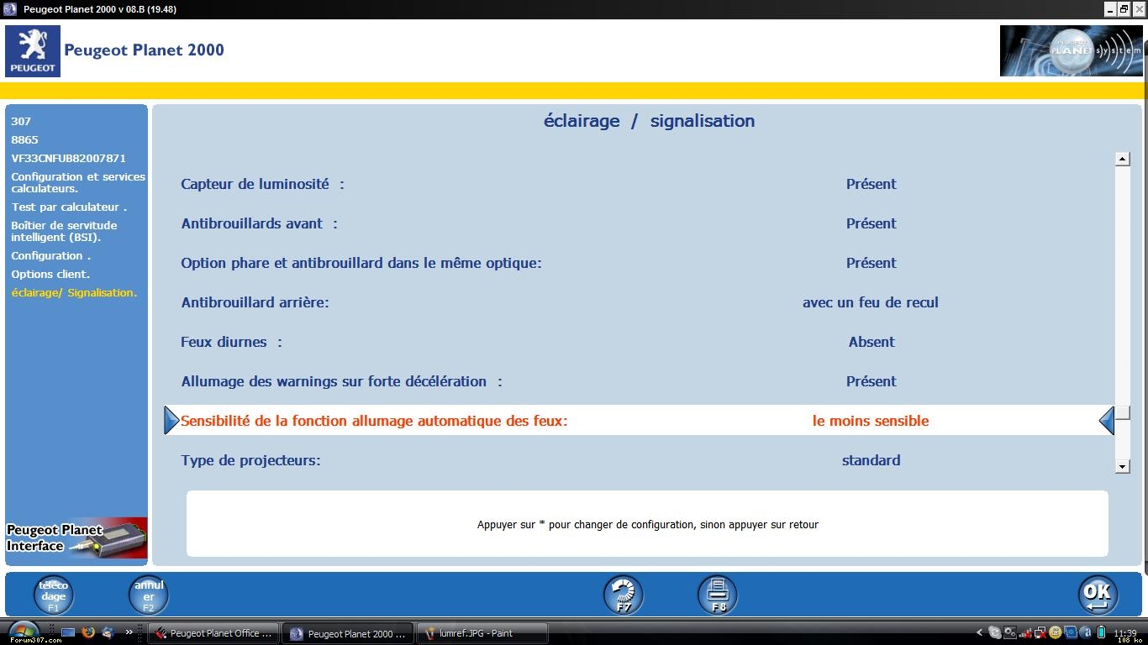
Task: Click the round 'a' tray icon
Action: [1086, 632]
